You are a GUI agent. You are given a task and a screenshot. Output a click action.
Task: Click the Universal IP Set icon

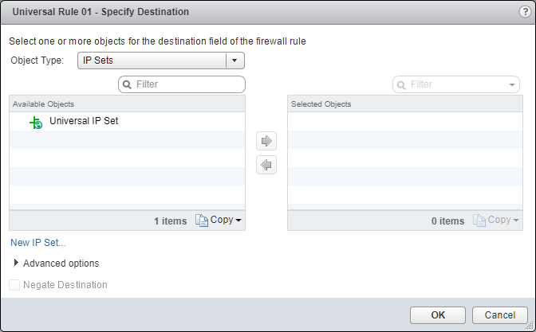35,122
